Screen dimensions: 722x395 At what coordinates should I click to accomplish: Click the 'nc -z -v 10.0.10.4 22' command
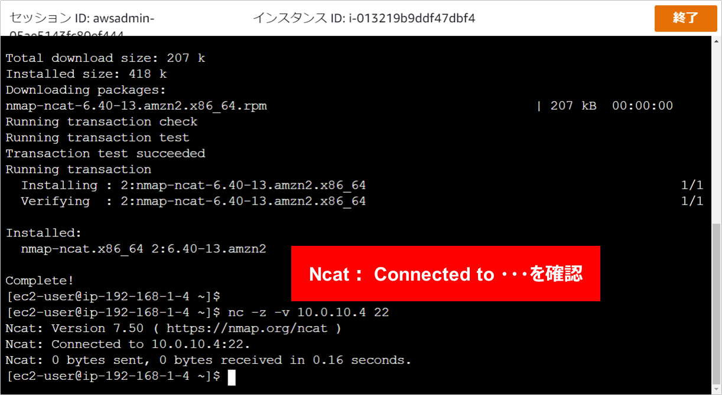[x=308, y=312]
